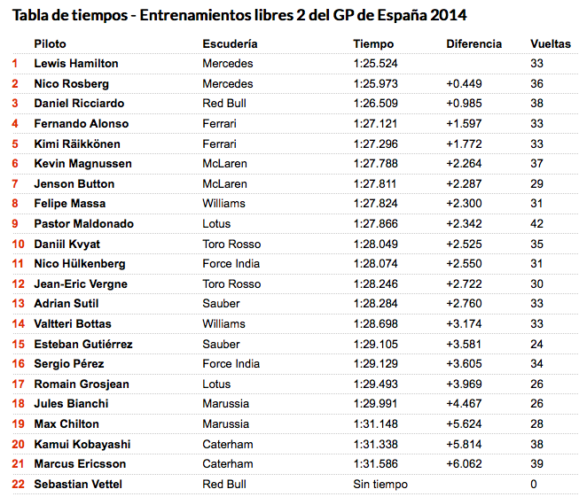Click the Piloto column header

[x=50, y=44]
